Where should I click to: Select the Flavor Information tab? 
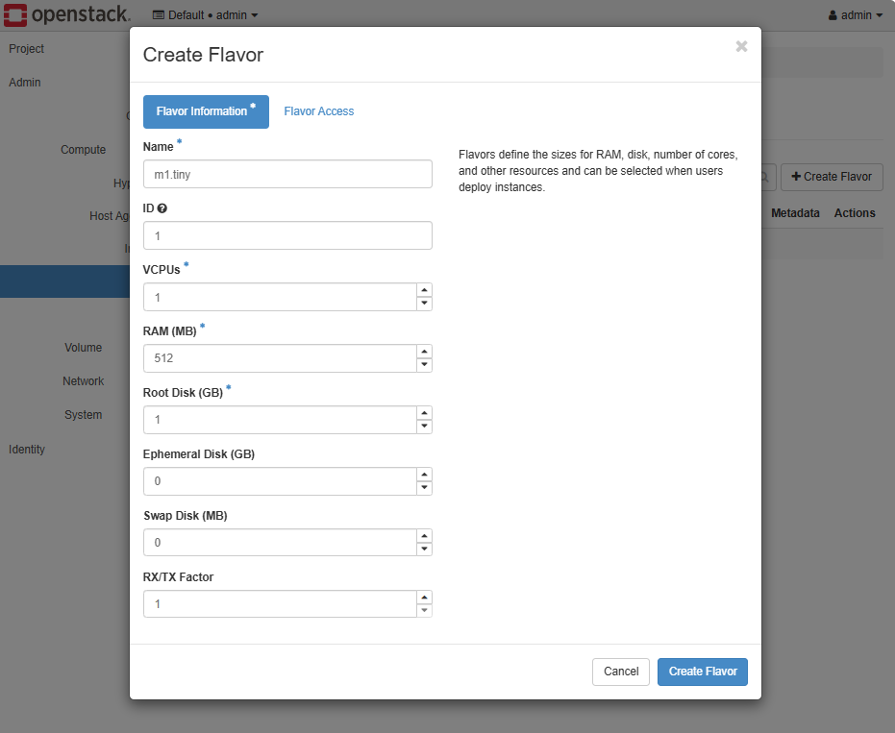point(205,111)
